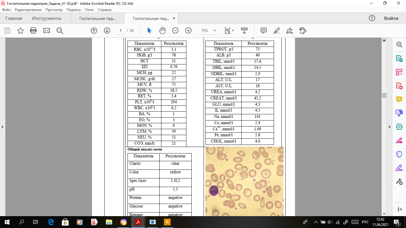Click vertical scrollbar thumb
The image size is (406, 228).
point(384,95)
